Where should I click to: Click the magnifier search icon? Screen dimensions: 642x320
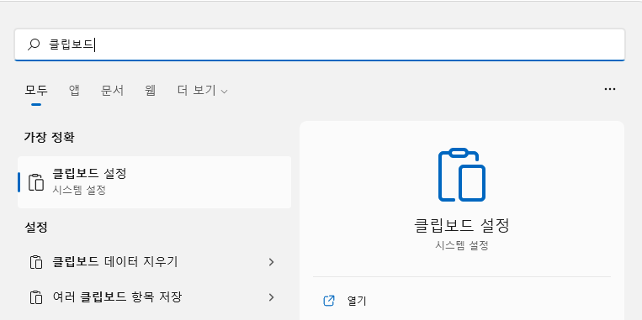[34, 45]
